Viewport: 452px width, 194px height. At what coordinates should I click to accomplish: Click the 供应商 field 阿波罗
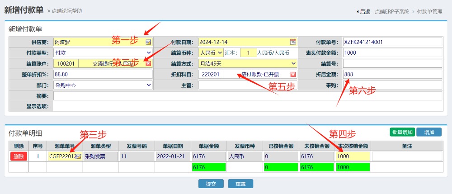point(103,42)
